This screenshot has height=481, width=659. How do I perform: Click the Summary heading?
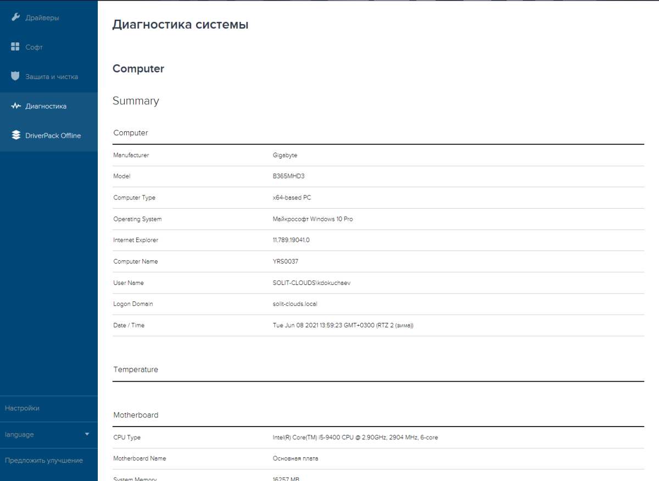(136, 101)
